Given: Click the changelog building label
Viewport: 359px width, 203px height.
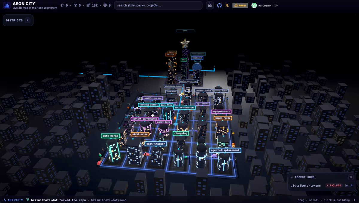Looking at the screenshot, I should pyautogui.click(x=181, y=133).
